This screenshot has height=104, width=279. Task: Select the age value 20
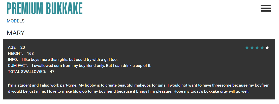(x=23, y=47)
